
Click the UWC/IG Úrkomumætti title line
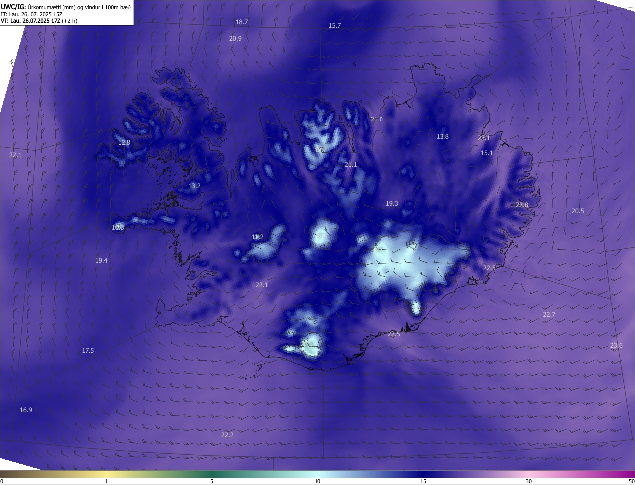pos(66,7)
